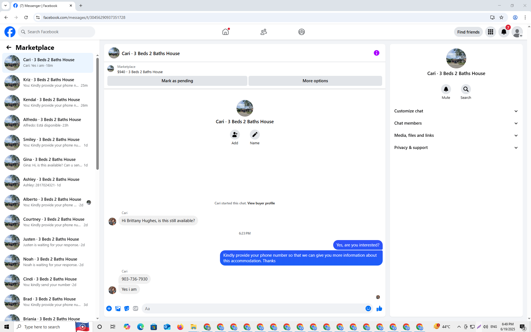
Task: Expand Chat members section
Action: point(456,123)
